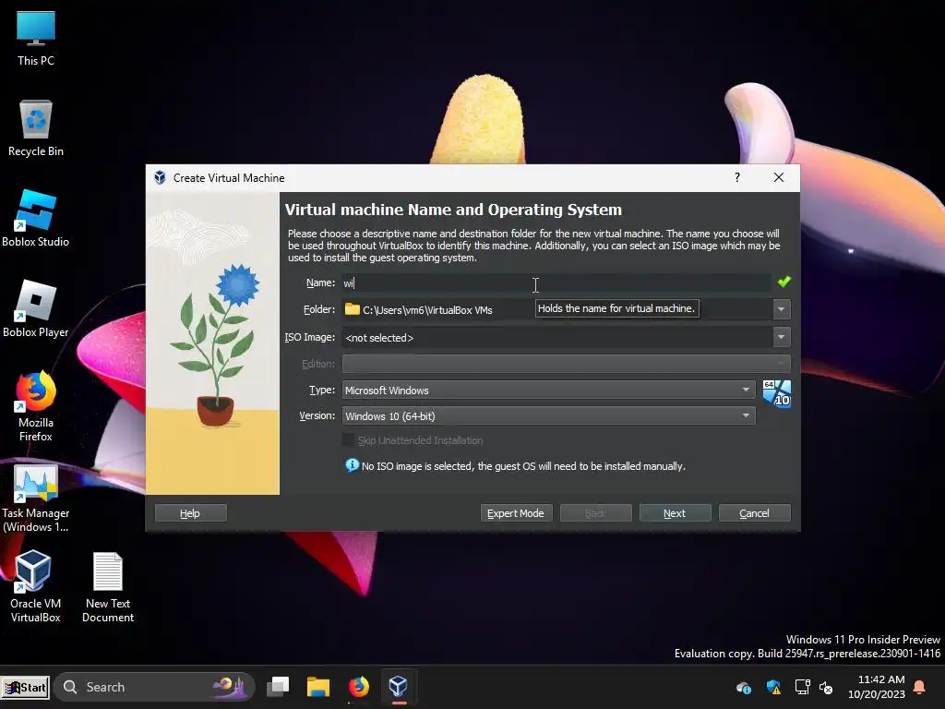Click the question mark help icon in the title bar

point(737,177)
